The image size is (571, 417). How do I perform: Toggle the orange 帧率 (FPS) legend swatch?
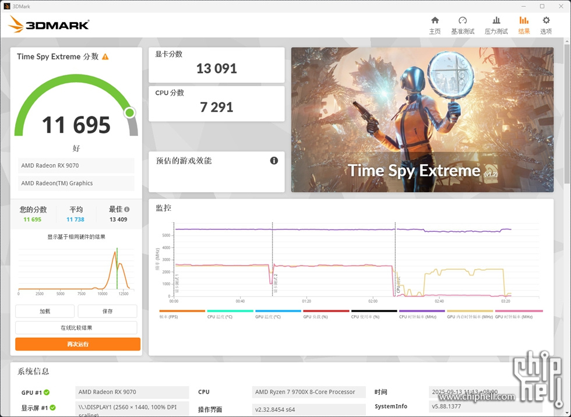click(x=182, y=311)
